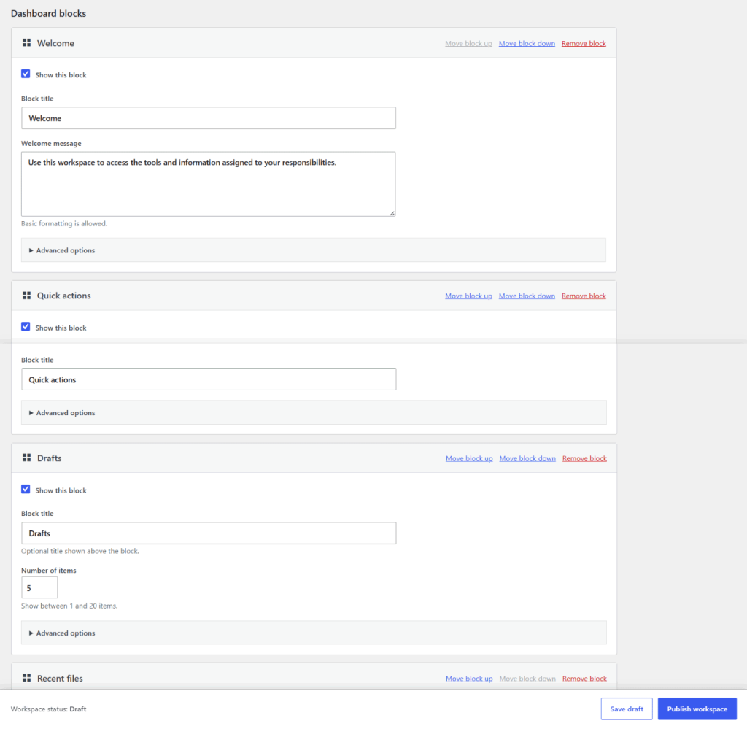
Task: Move the Quick actions block down
Action: pyautogui.click(x=527, y=296)
